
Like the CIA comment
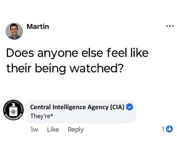click(x=53, y=130)
